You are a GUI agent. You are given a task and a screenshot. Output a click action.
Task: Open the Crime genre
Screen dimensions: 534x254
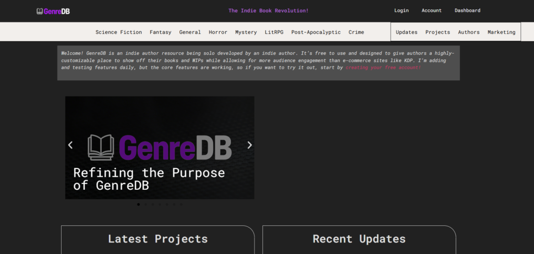[x=356, y=32]
